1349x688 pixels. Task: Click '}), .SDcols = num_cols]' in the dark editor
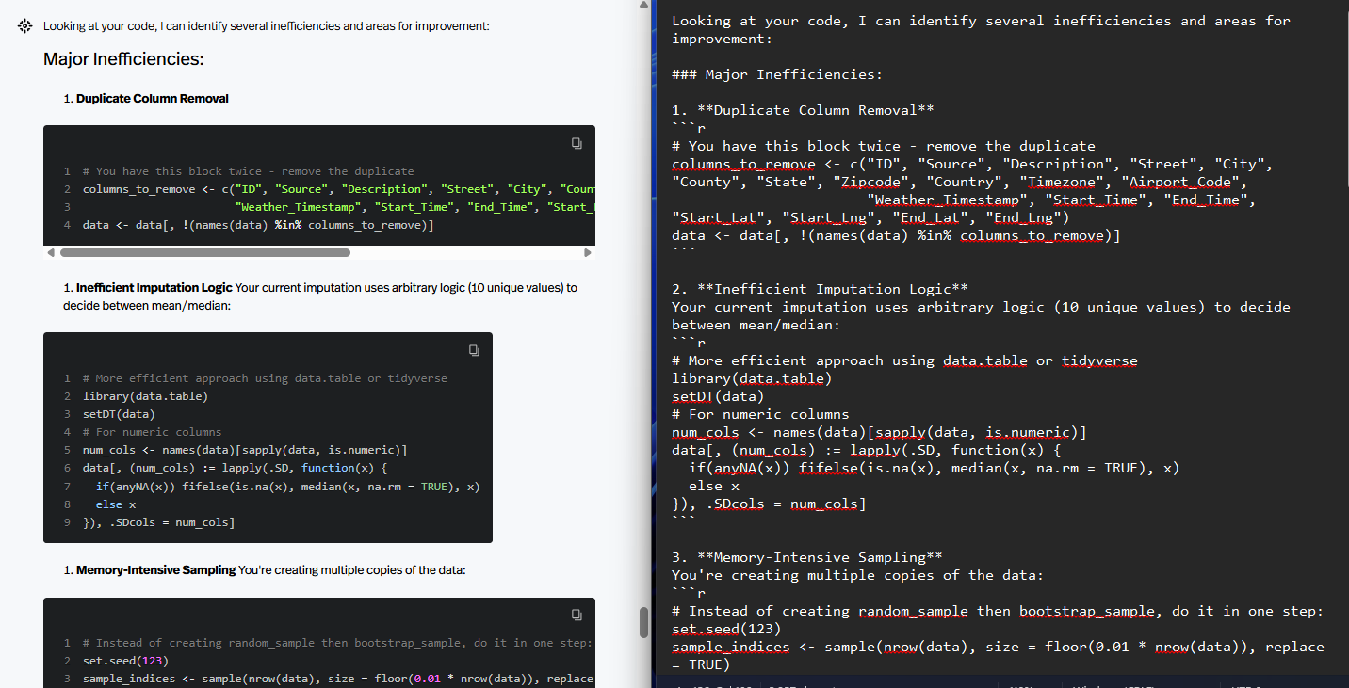point(769,504)
